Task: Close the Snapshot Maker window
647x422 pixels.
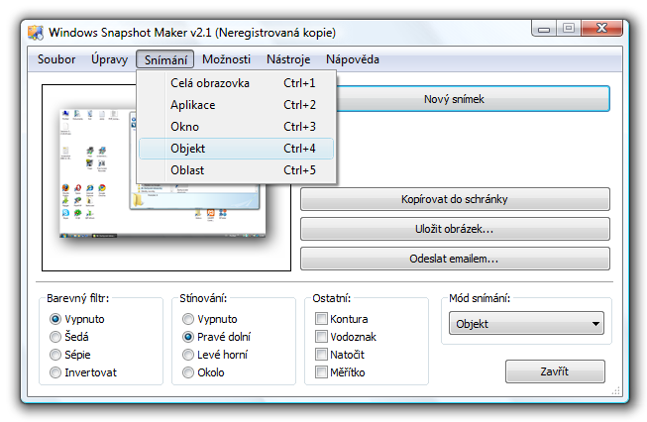Action: pos(601,29)
